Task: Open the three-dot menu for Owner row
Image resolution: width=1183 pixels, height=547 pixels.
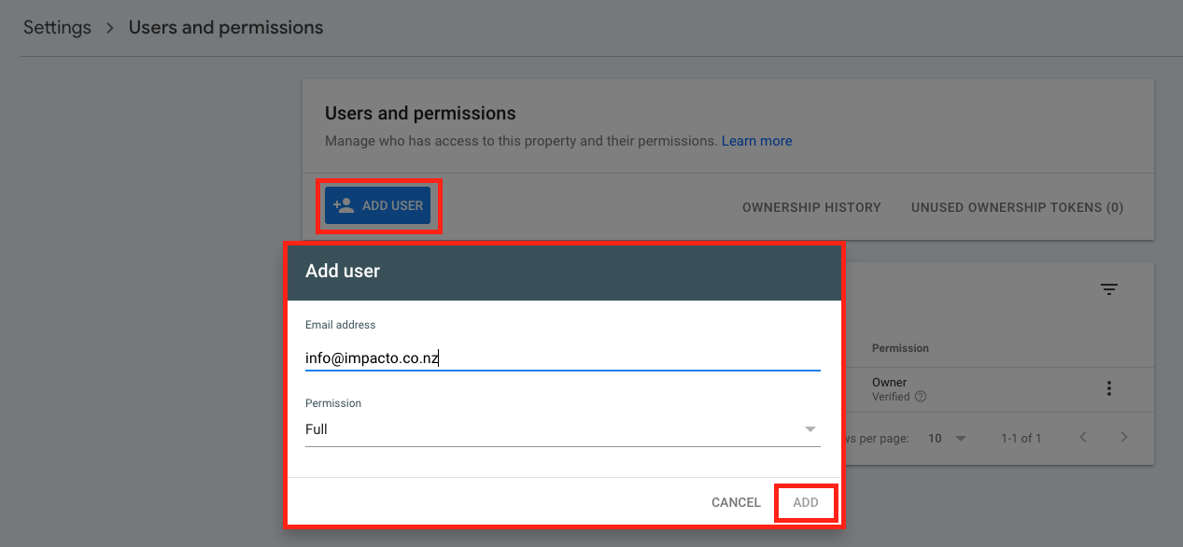Action: click(x=1108, y=389)
